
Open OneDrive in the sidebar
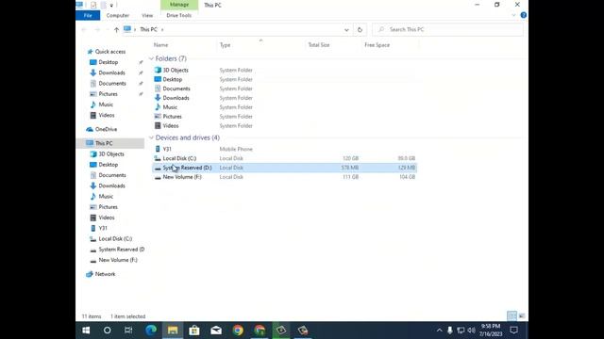pos(106,129)
